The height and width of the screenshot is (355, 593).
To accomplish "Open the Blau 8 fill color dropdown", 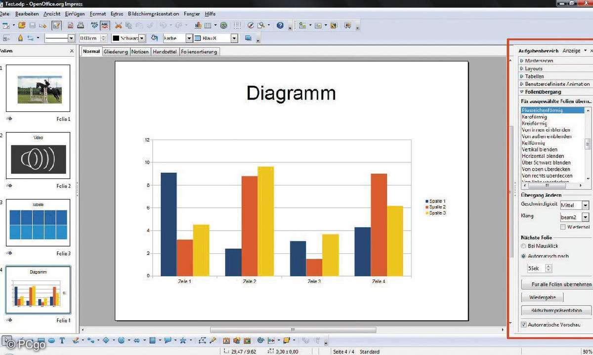I will [234, 38].
